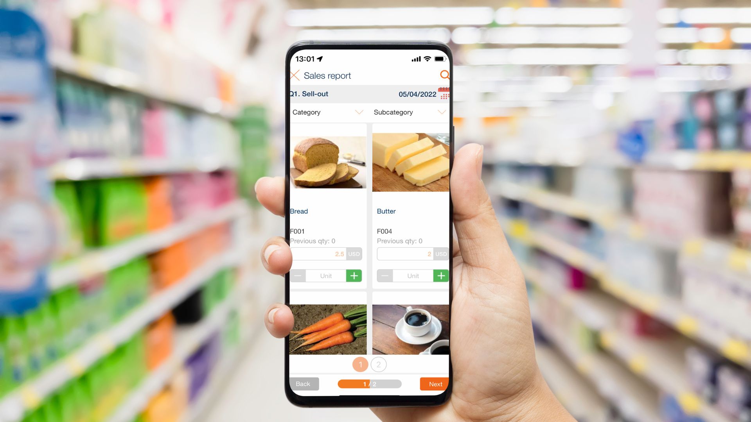Viewport: 751px width, 422px height.
Task: Tap the calendar icon to change date
Action: pyautogui.click(x=444, y=94)
